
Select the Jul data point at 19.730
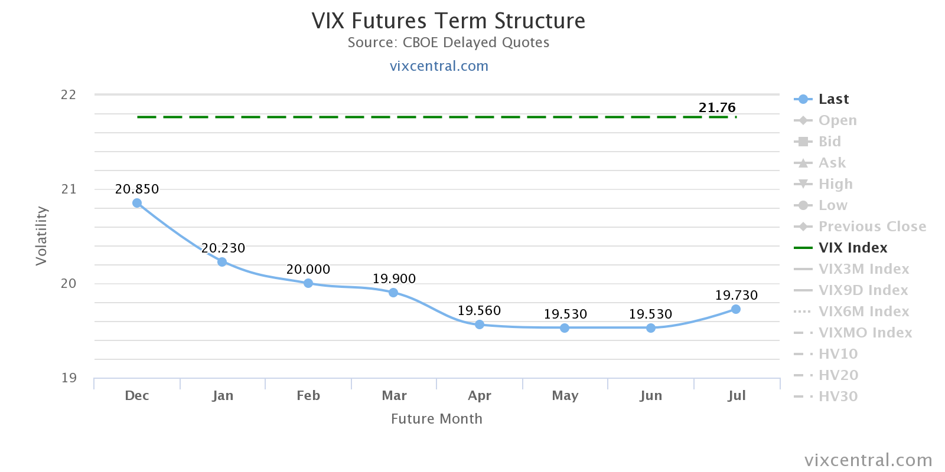pyautogui.click(x=735, y=309)
